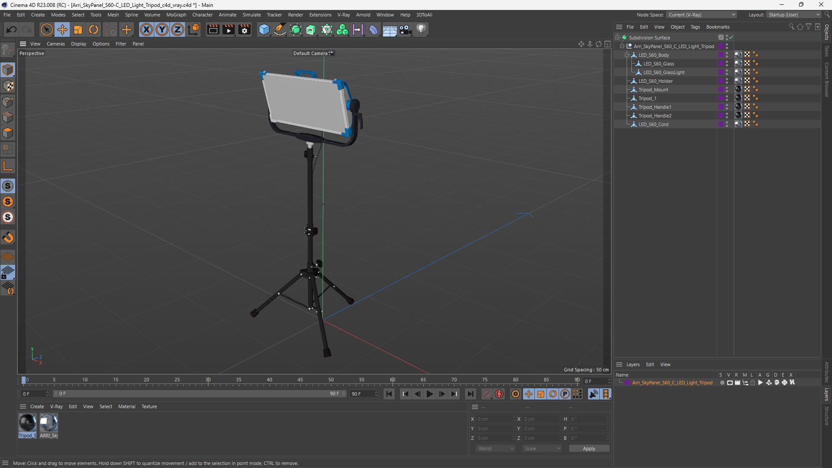Play animation forwards

pos(429,394)
